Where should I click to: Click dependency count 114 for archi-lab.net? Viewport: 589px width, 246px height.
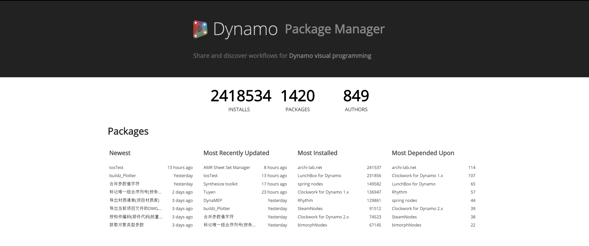[x=472, y=167]
